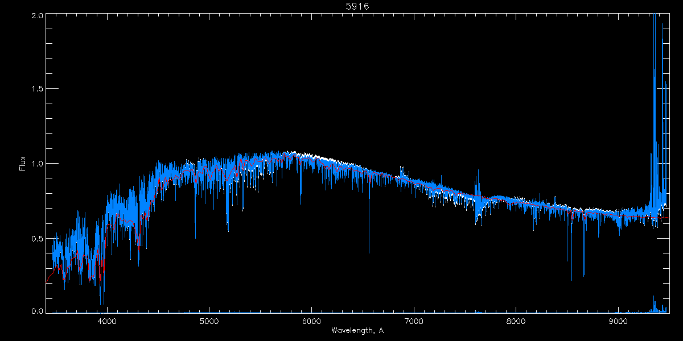Click the Wavelength, A axis label
This screenshot has width=683, height=341.
point(357,330)
